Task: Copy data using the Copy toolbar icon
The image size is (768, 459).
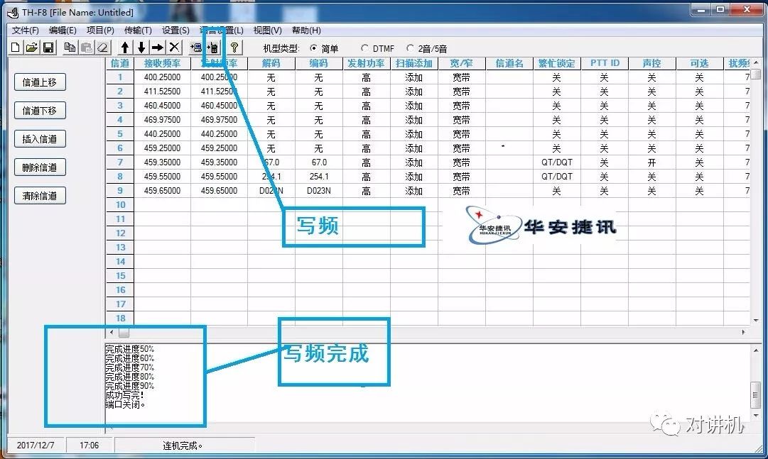Action: coord(70,47)
